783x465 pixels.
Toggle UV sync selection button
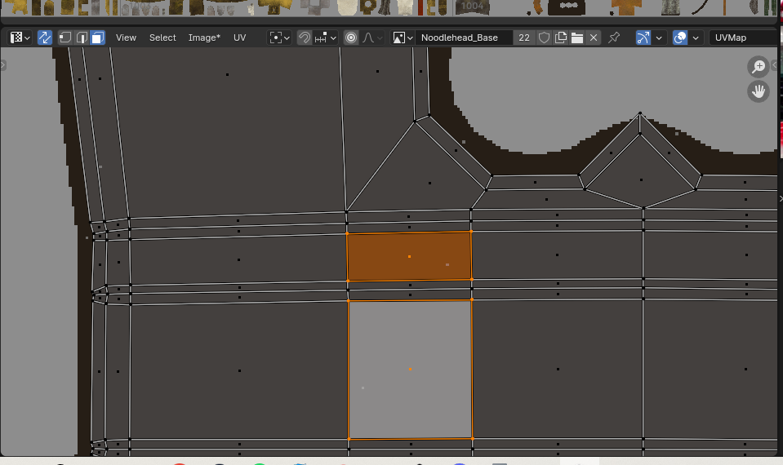click(45, 38)
